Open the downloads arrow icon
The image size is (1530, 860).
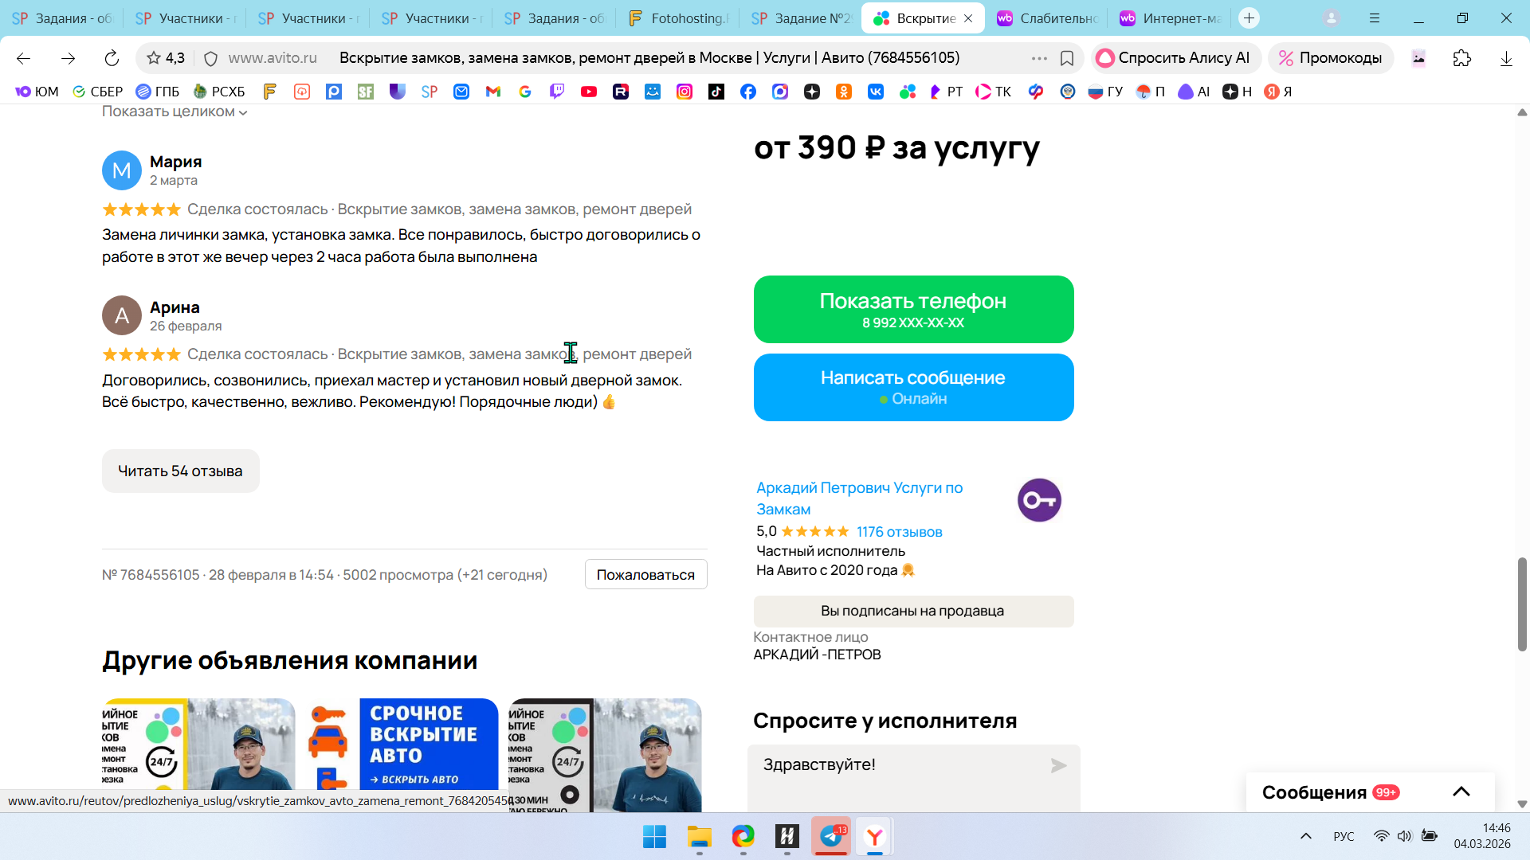click(1506, 58)
